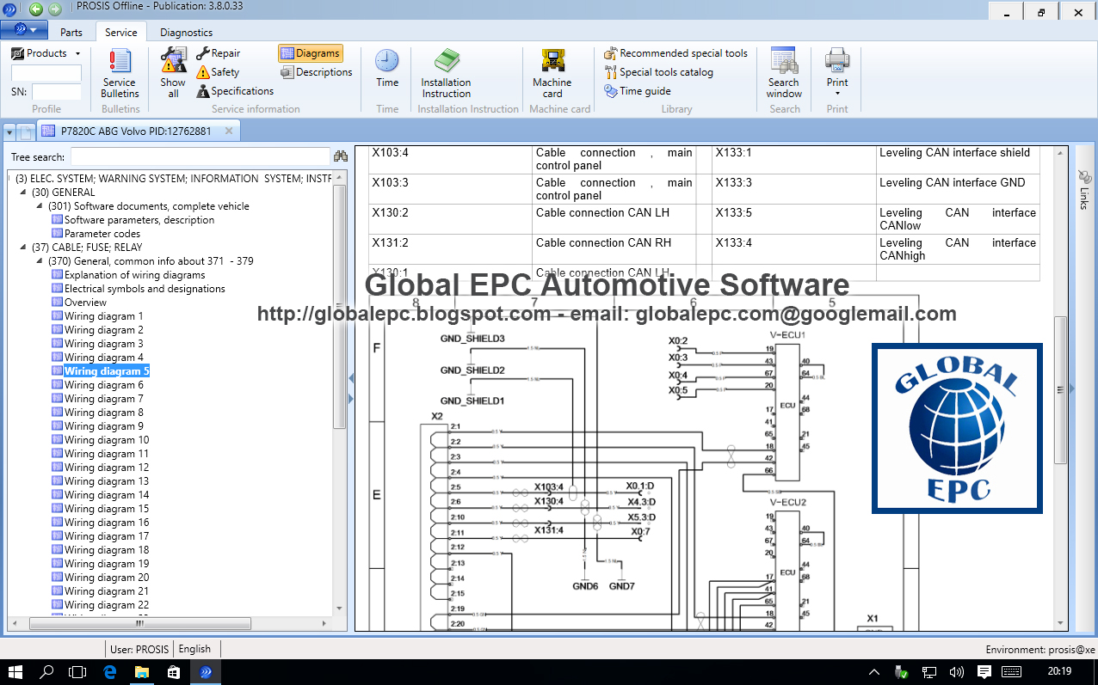Click back navigation arrow in title bar
Image resolution: width=1098 pixels, height=685 pixels.
36,9
